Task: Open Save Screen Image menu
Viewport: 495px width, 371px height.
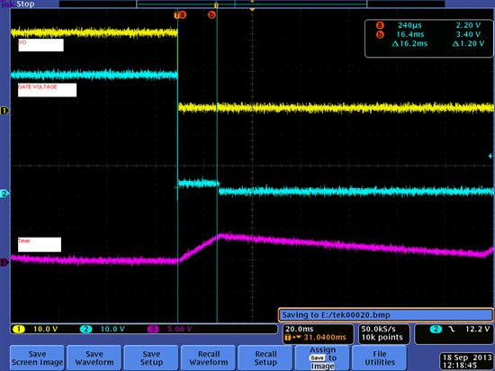Action: [x=37, y=357]
